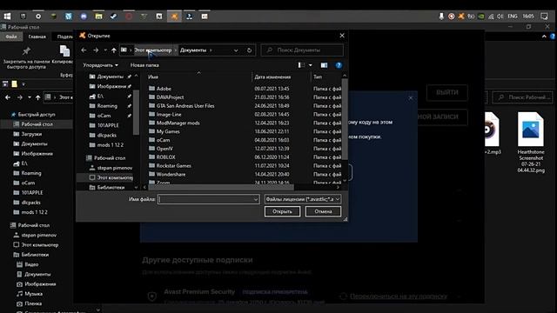Sort by Дата изменения column header
The image size is (557, 313).
click(272, 77)
